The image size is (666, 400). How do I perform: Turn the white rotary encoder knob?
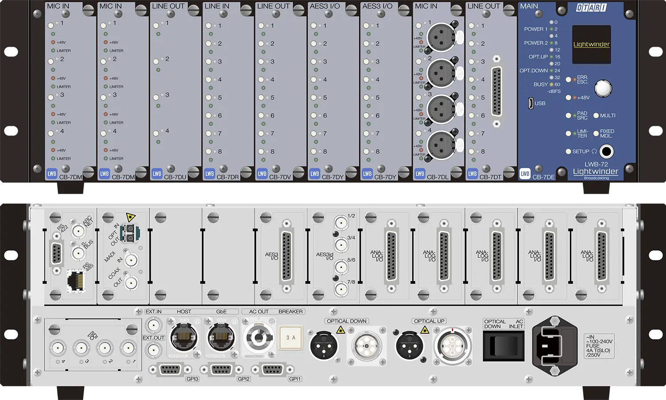pos(603,88)
